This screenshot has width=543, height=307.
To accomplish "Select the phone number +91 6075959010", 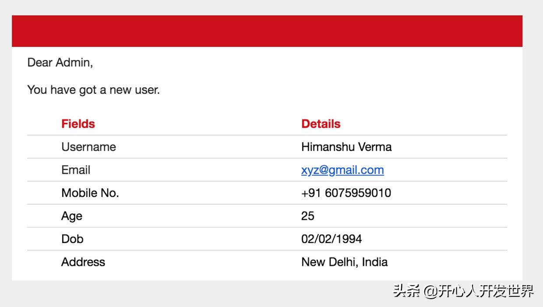I will [346, 193].
